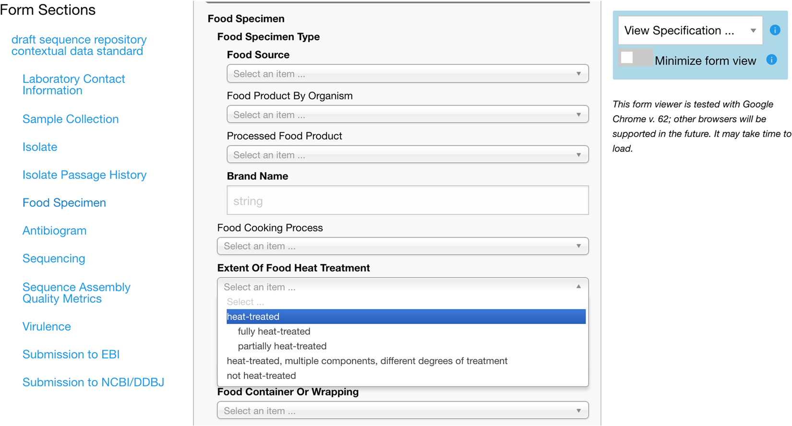Choose fully heat-treated from the list
792x426 pixels.
[x=274, y=332]
